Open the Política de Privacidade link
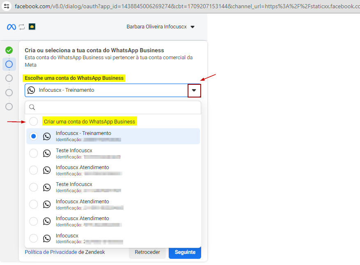360x265 pixels. coord(50,252)
